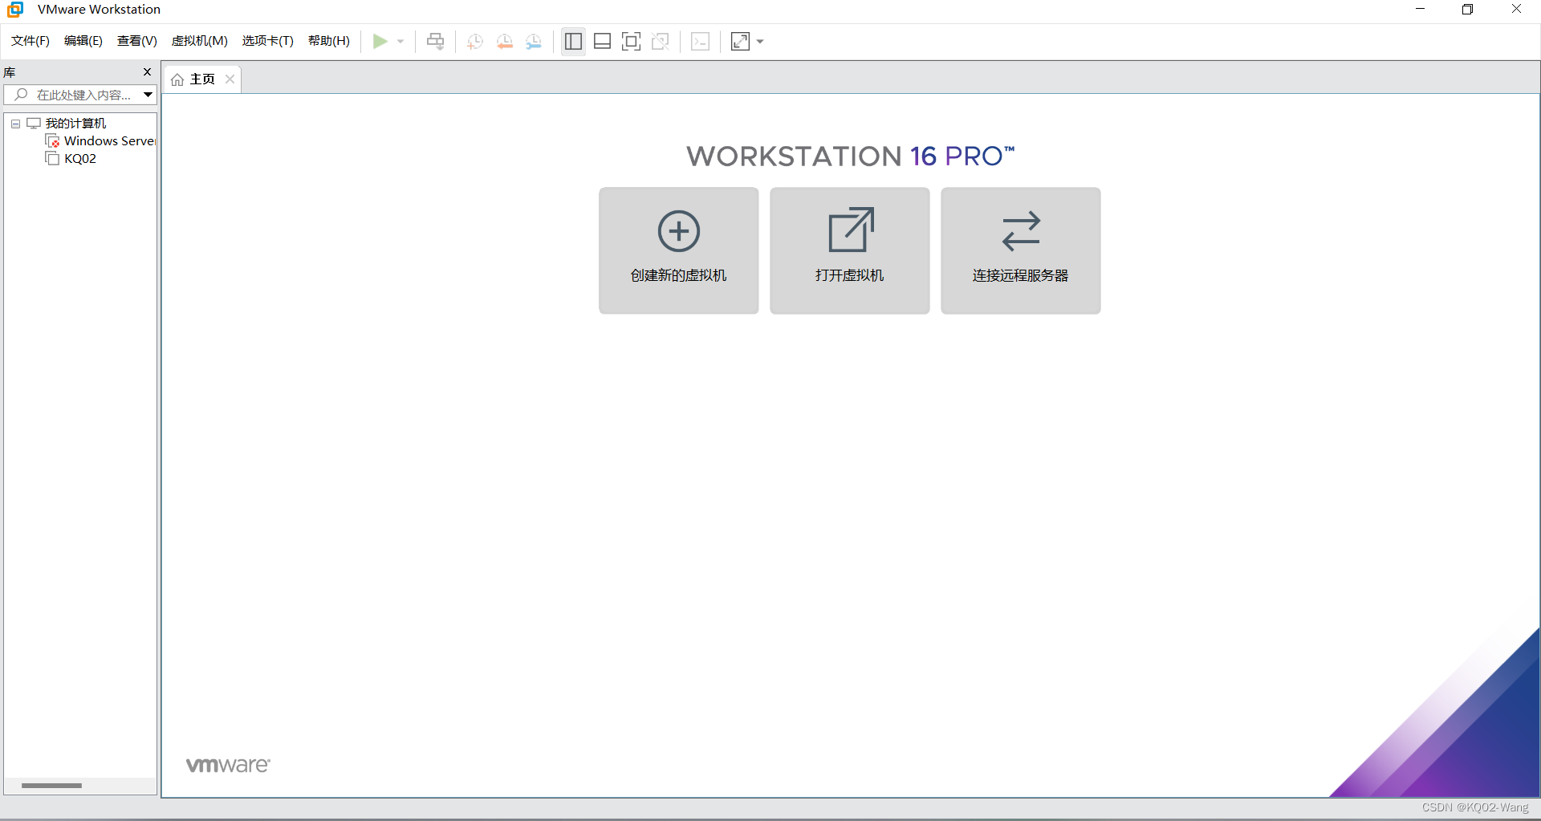
Task: Click the stretch guest display icon
Action: tap(740, 41)
